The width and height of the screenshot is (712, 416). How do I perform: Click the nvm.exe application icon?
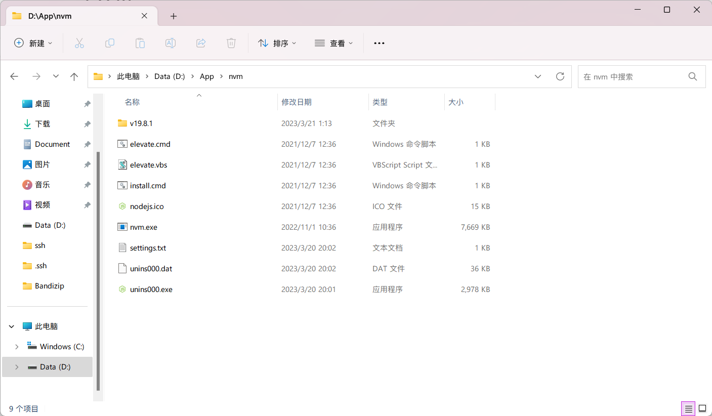[x=122, y=227]
